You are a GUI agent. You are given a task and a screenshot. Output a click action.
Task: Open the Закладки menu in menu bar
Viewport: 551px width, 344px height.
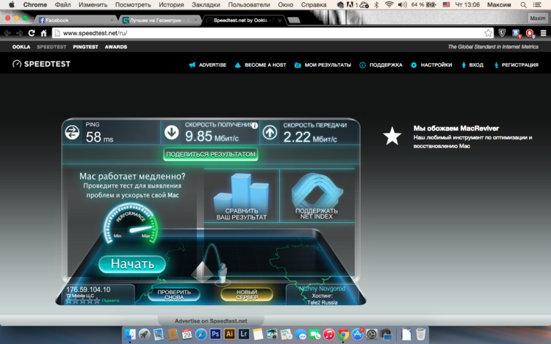coord(206,5)
